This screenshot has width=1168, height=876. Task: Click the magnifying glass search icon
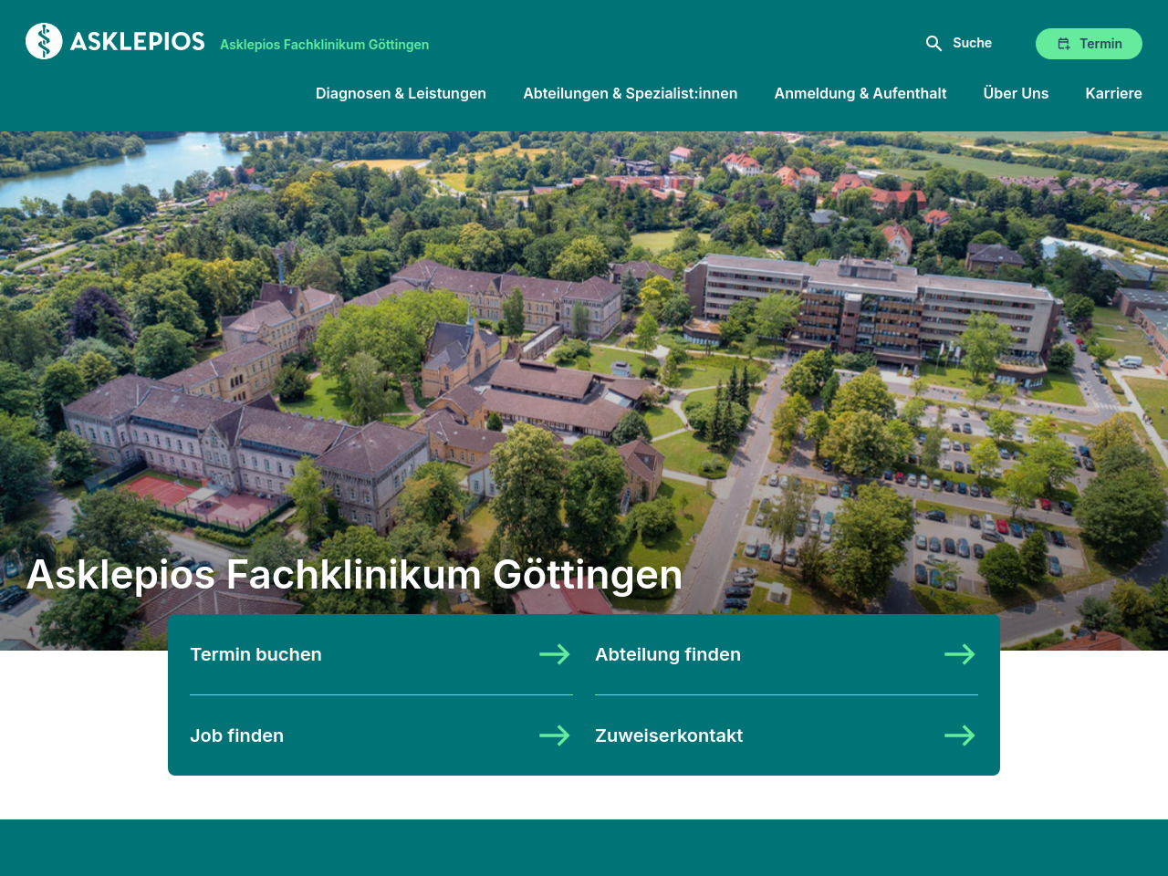(933, 44)
